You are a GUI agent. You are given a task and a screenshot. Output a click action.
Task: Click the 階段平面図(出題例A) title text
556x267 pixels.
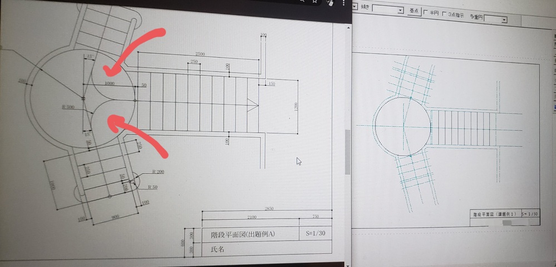coord(243,234)
